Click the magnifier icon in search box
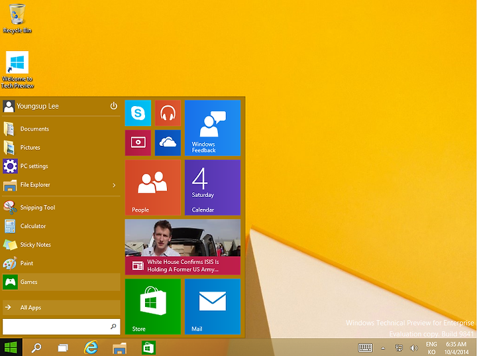Viewport: 477px width, 356px height. pyautogui.click(x=113, y=326)
